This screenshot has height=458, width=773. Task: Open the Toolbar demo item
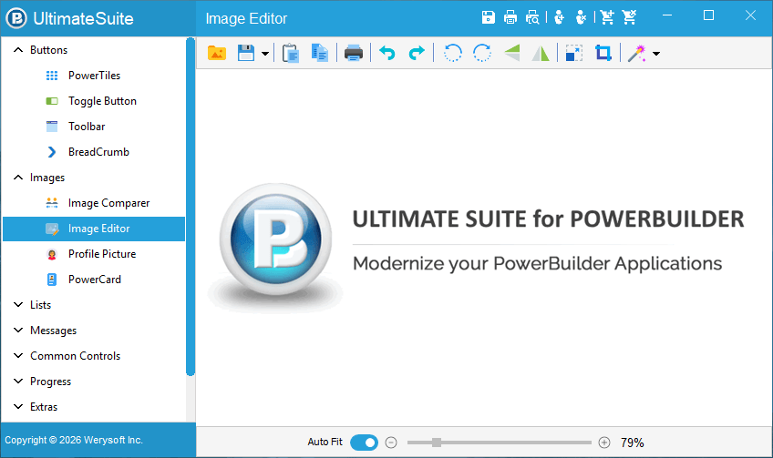tap(94, 127)
